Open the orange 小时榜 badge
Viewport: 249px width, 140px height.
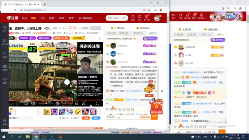(61, 38)
